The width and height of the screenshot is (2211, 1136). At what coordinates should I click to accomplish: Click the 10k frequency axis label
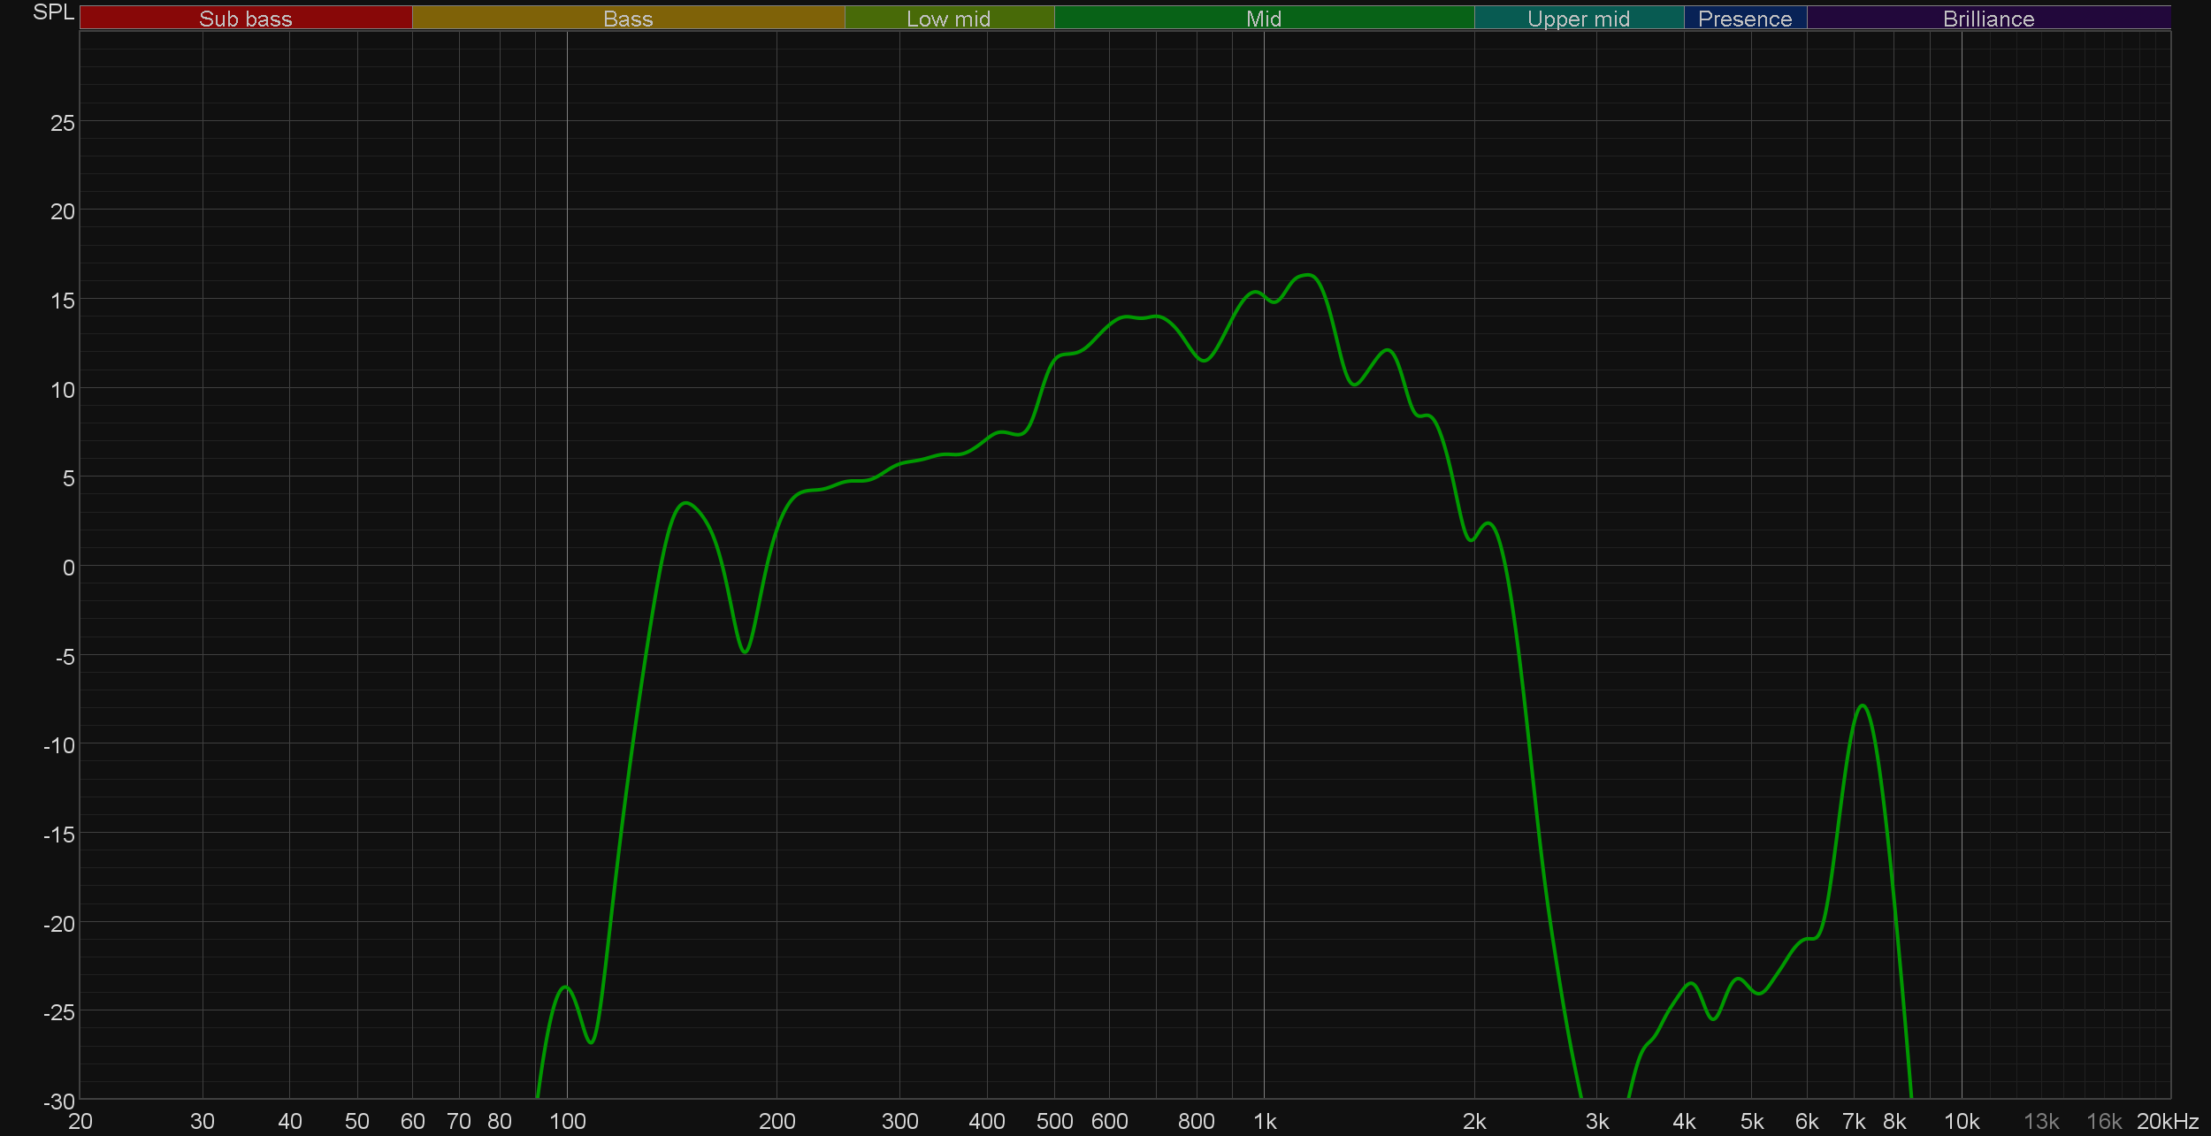(1961, 1121)
